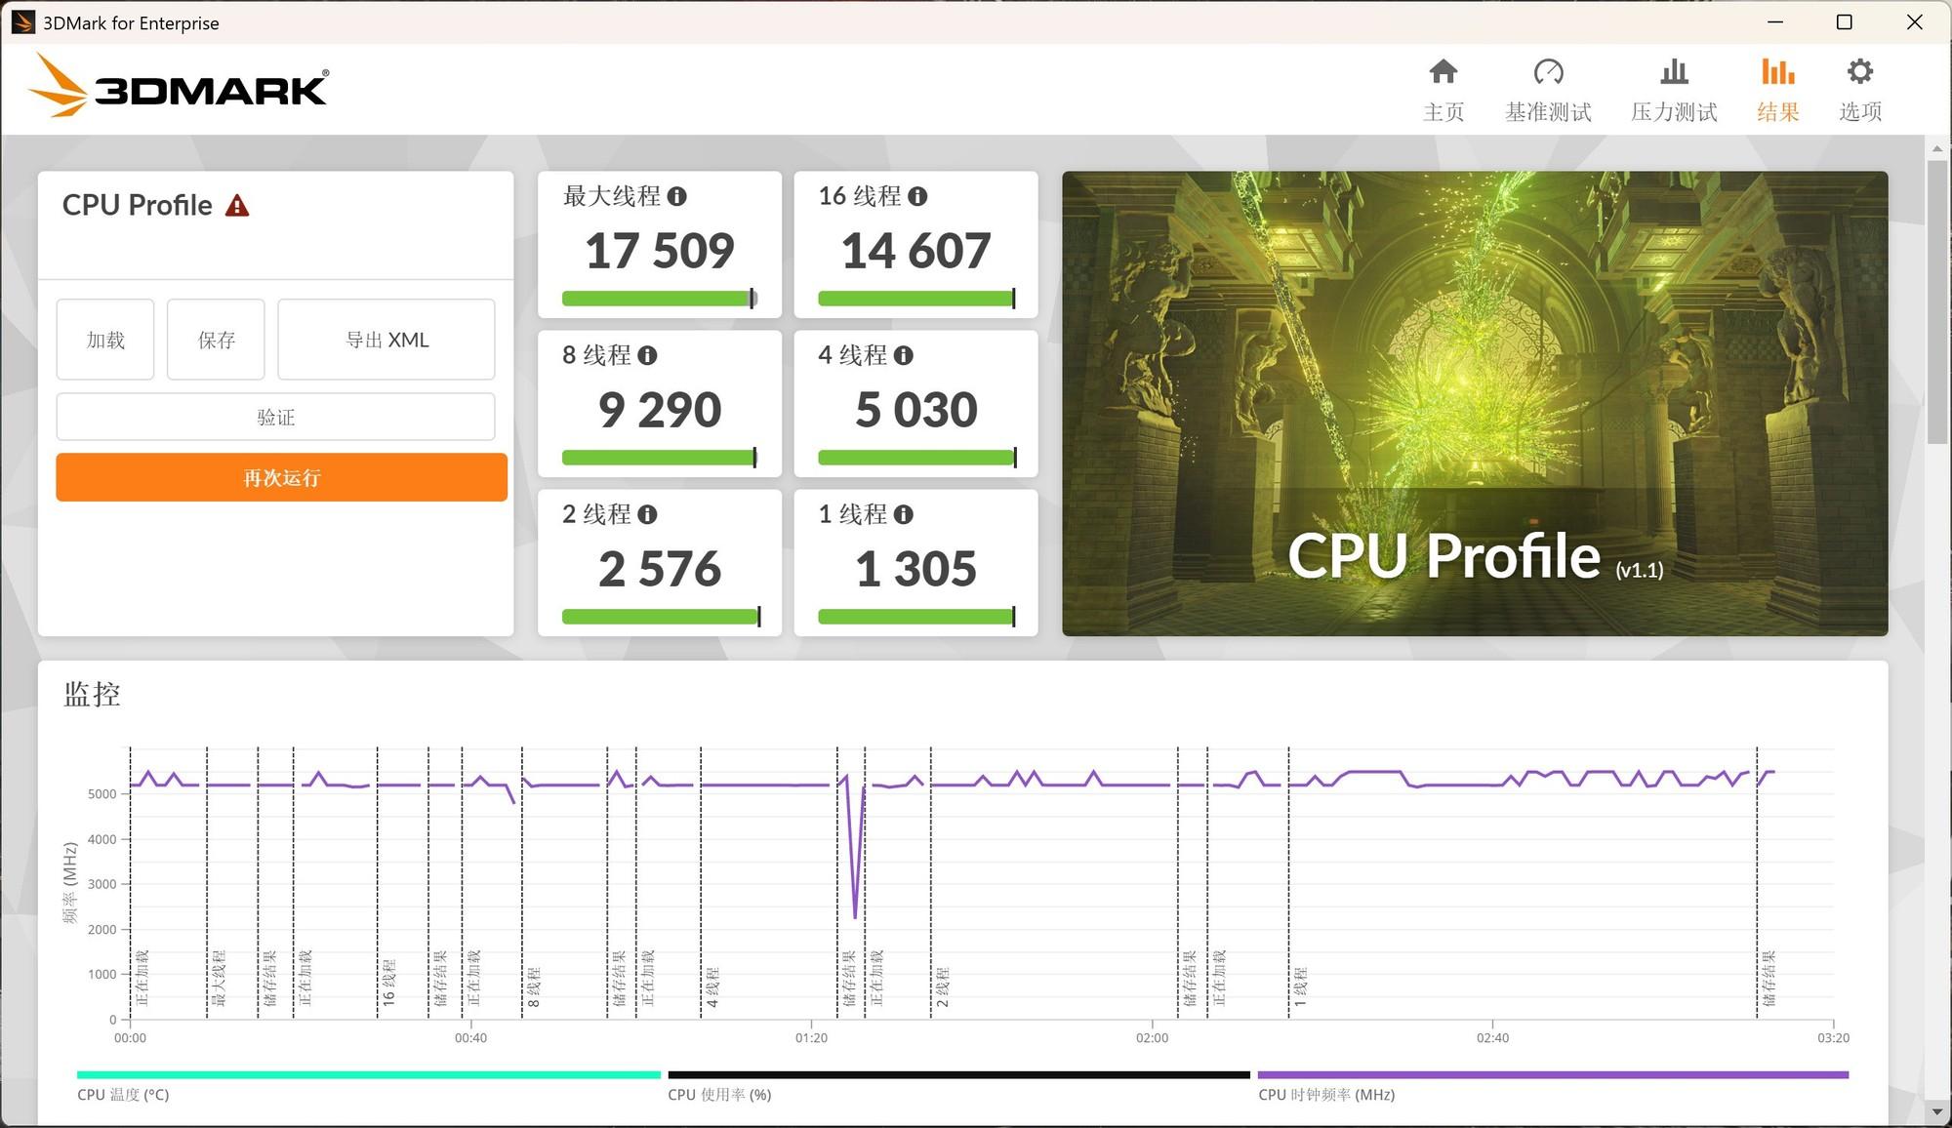Click the 保存 save button
The image size is (1952, 1128).
click(x=216, y=340)
